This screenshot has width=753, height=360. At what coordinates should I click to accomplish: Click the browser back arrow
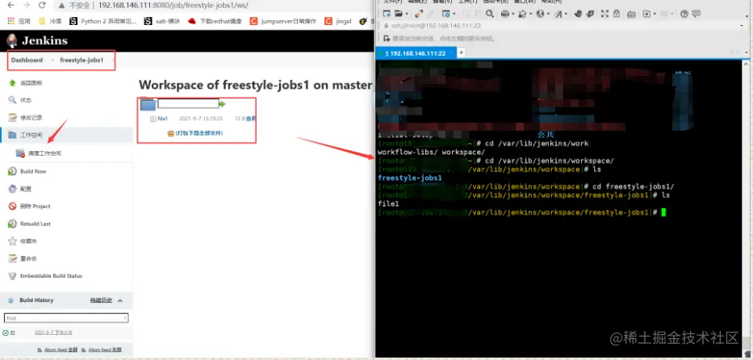pyautogui.click(x=10, y=6)
